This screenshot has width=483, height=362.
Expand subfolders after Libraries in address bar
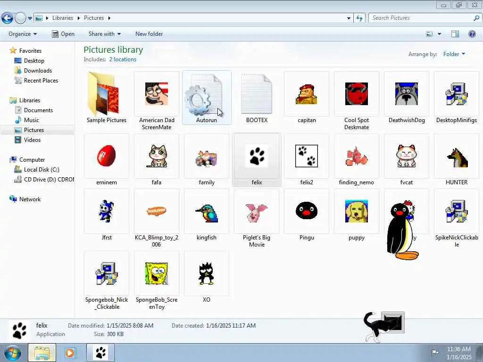pyautogui.click(x=78, y=18)
